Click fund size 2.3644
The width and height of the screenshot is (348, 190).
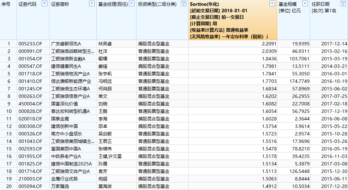point(302,119)
